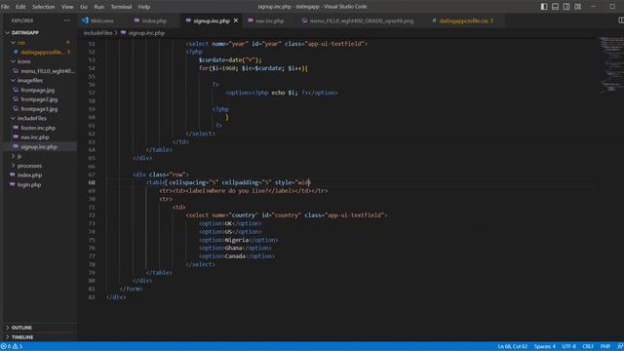Click the includefiles breadcrumb segment
Screen dimensions: 624x351
97,32
